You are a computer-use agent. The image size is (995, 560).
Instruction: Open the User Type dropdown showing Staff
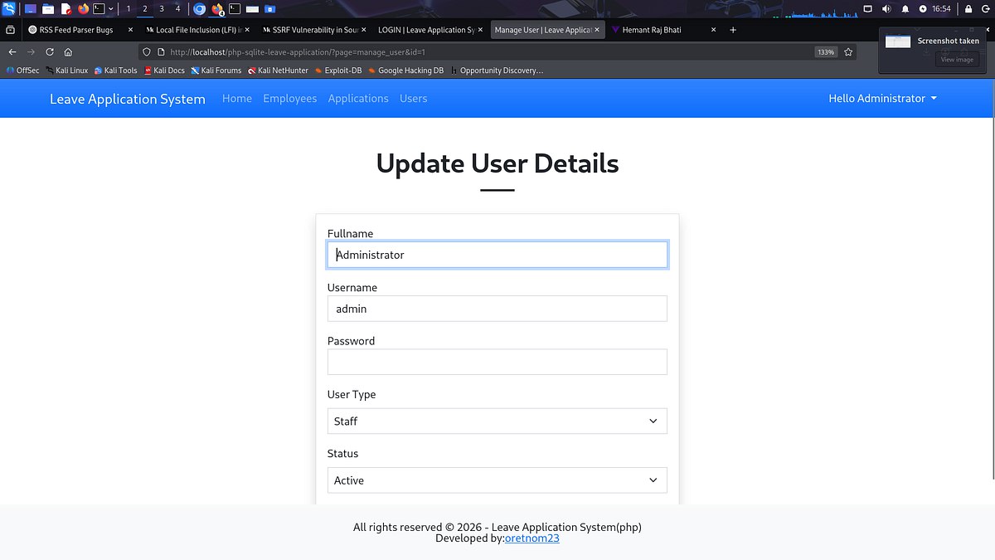click(x=497, y=421)
